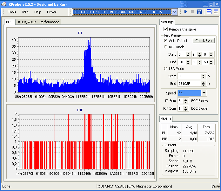Toggle the Remove the spike checkbox
Image resolution: width=221 pixels, height=191 pixels.
click(165, 29)
